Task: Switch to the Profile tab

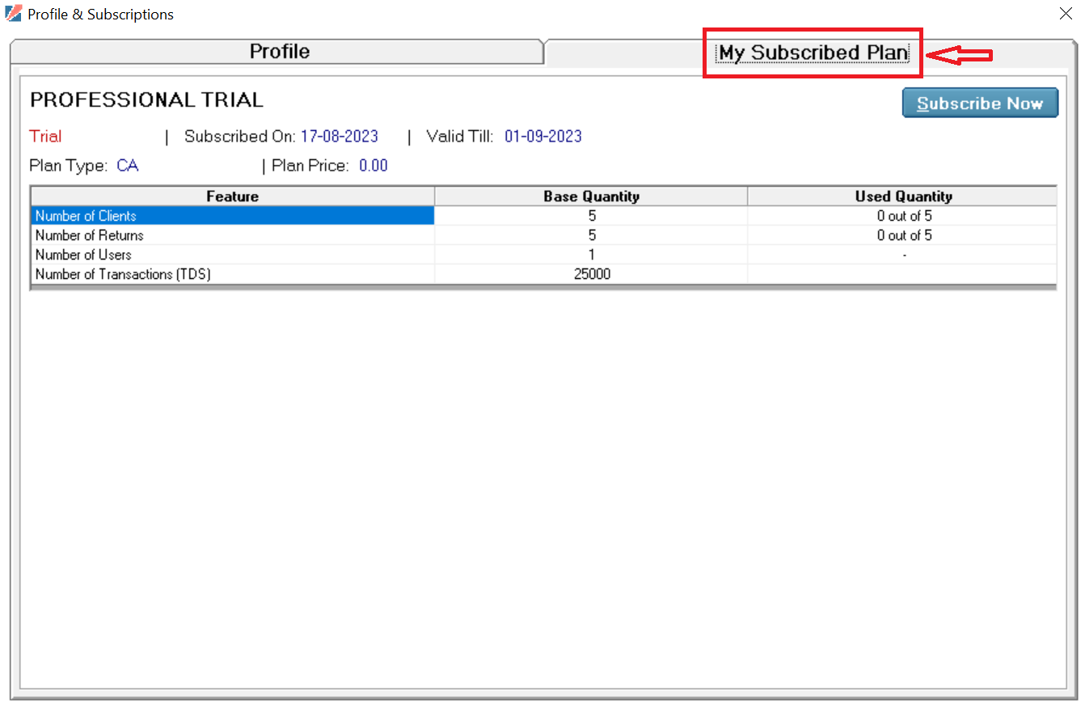Action: (x=279, y=52)
